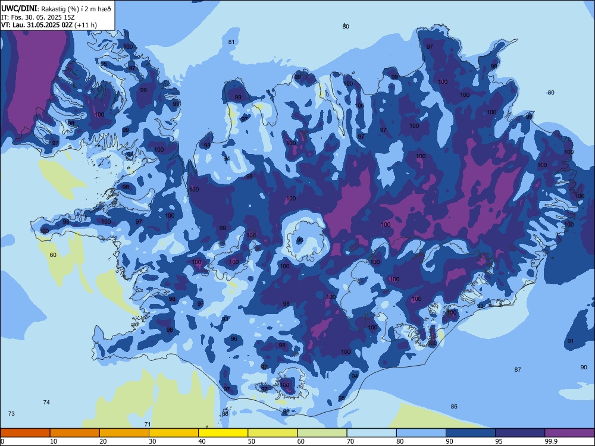Click the "50" legend tick label
This screenshot has height=446, width=595.
(x=251, y=441)
